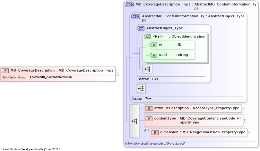This screenshot has height=151, width=260.
Task: Expand the dimension element
Action: (x=249, y=133)
